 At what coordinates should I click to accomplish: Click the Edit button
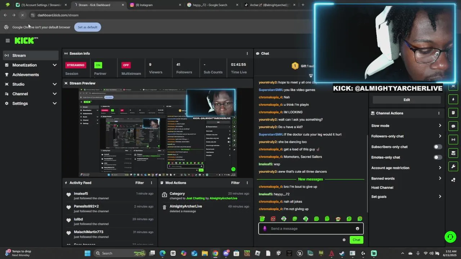tap(407, 100)
